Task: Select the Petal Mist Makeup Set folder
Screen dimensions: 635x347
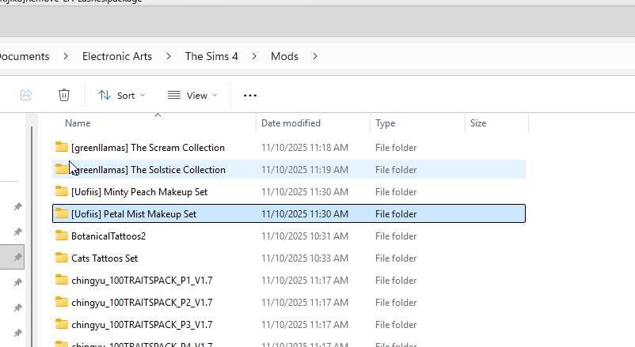Action: click(133, 214)
